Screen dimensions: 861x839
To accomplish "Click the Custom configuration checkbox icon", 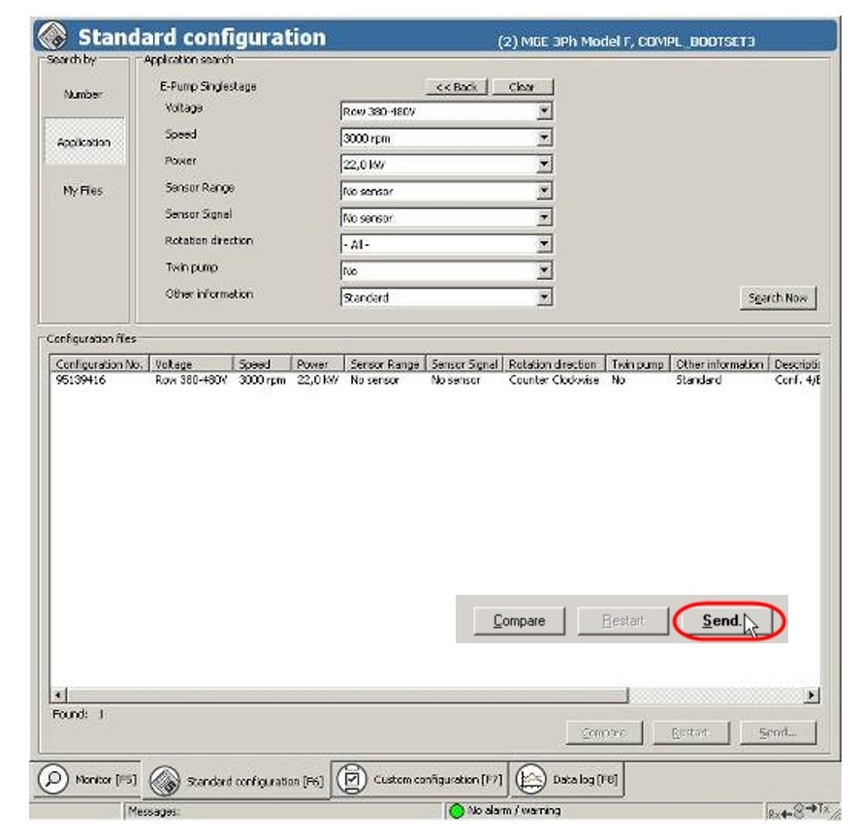I will pos(354,779).
